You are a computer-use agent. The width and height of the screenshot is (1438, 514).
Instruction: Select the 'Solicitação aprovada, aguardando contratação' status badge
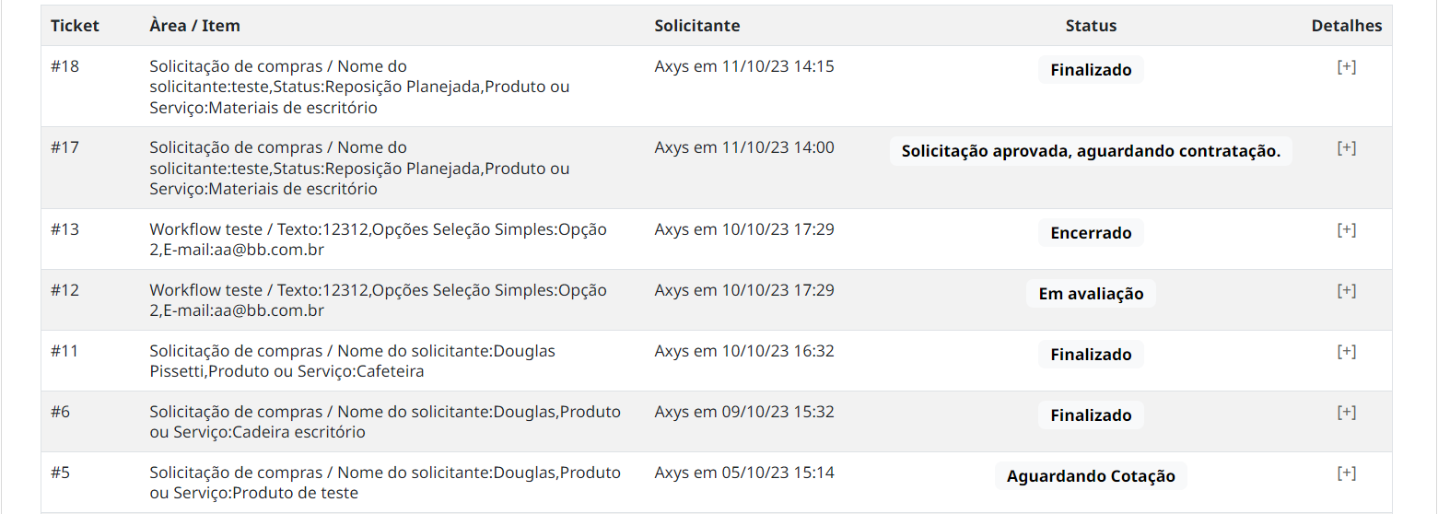[1091, 151]
